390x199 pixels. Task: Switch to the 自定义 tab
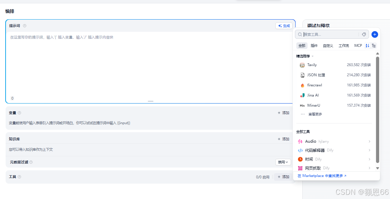328,45
